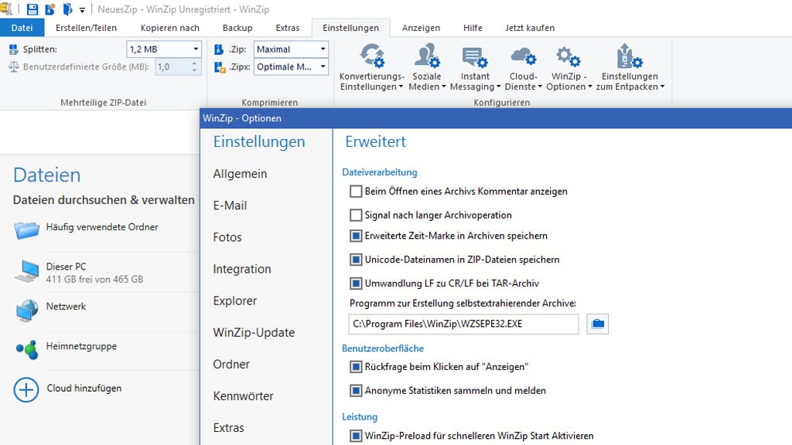Switch to the Erstellen/Teilen ribbon tab
This screenshot has width=792, height=445.
coord(86,28)
